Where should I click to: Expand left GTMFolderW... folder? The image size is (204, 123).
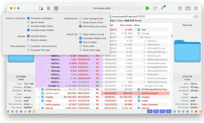(39, 90)
